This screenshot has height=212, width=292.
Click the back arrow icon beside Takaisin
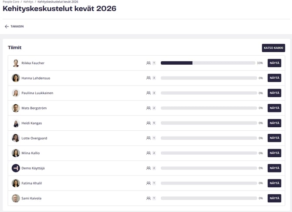pyautogui.click(x=7, y=26)
